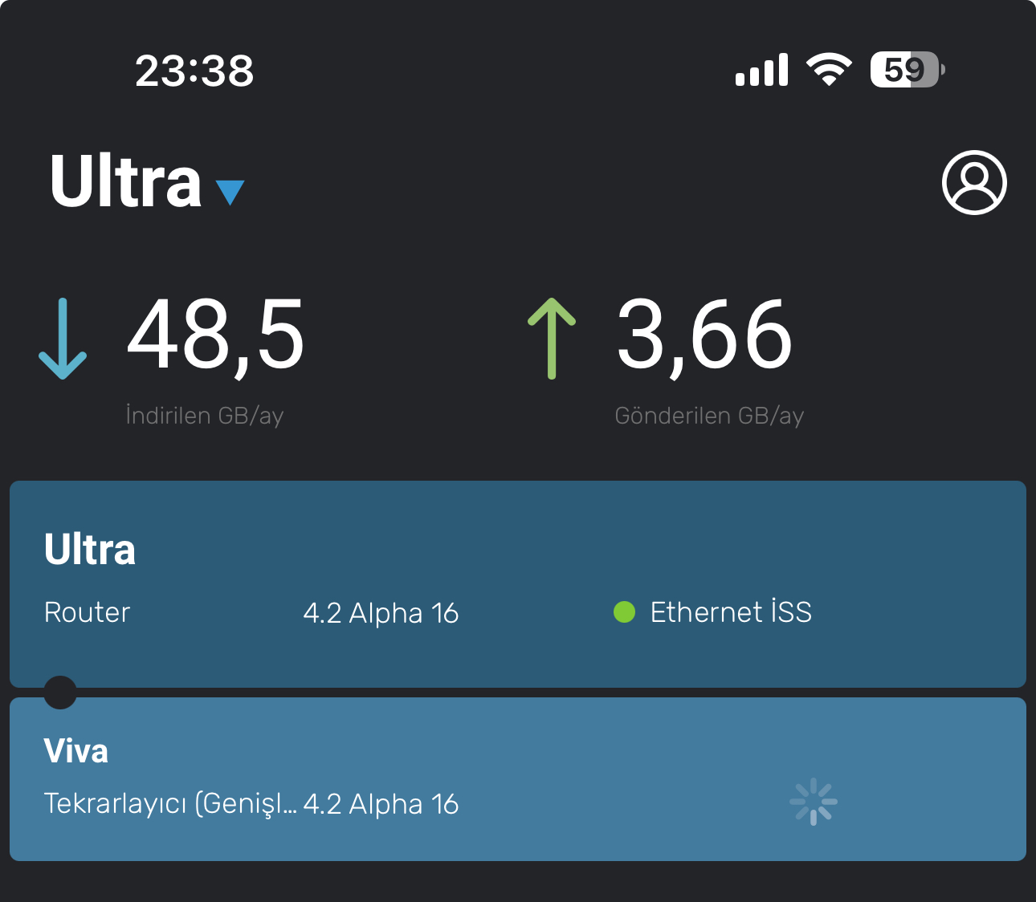Screen dimensions: 1036x902
Task: Expand the Ultra network dropdown arrow
Action: tap(230, 192)
